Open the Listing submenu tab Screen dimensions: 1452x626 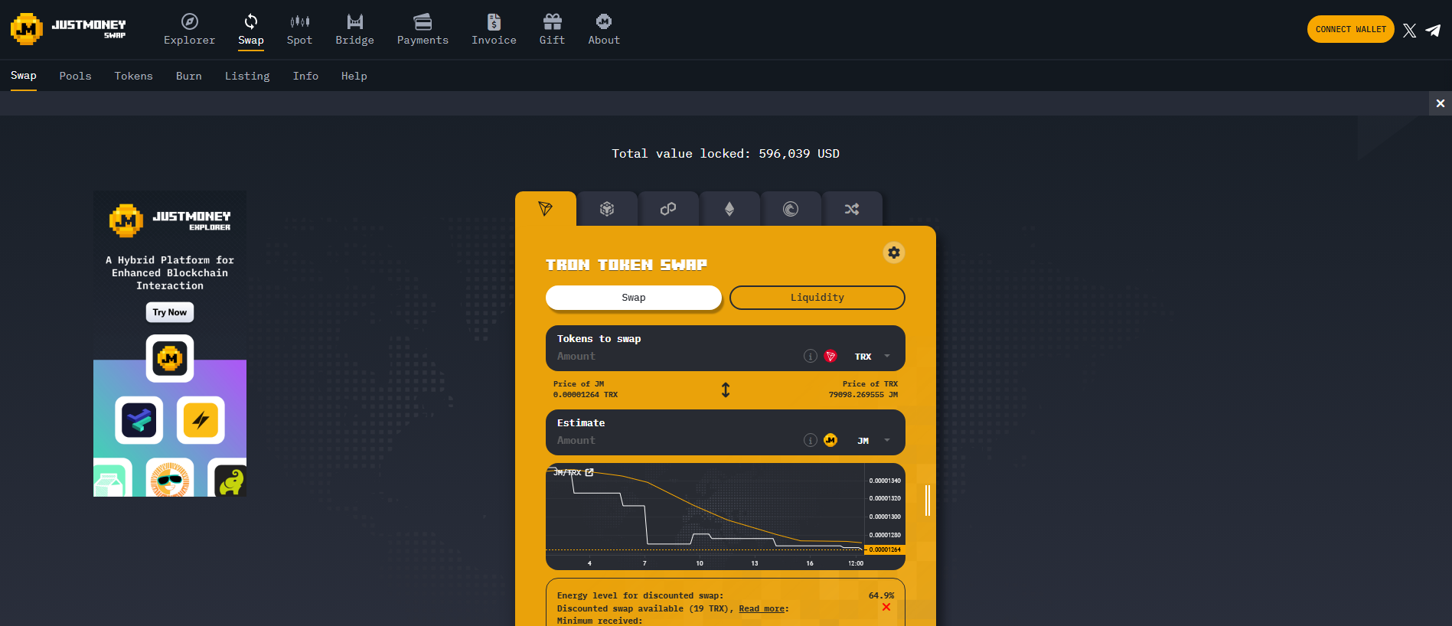(247, 76)
